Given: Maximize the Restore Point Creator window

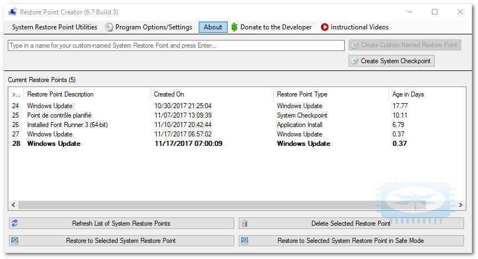Looking at the screenshot, I should pos(435,12).
